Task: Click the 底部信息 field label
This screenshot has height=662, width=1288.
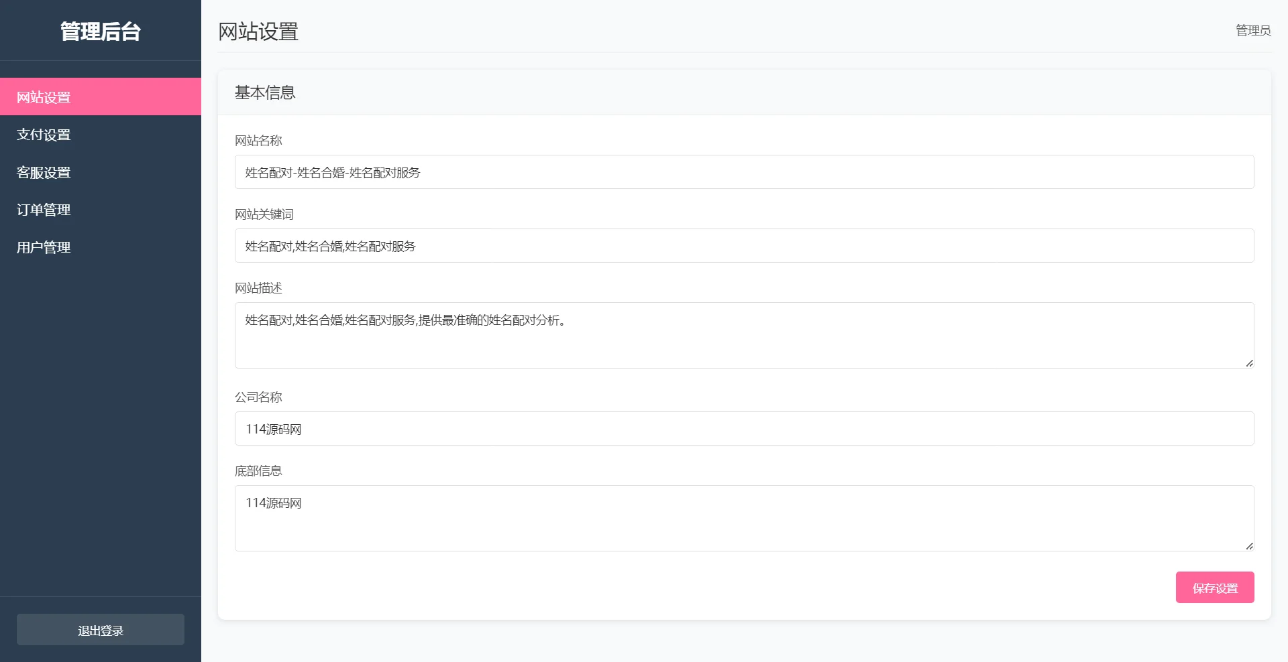Action: coord(258,471)
